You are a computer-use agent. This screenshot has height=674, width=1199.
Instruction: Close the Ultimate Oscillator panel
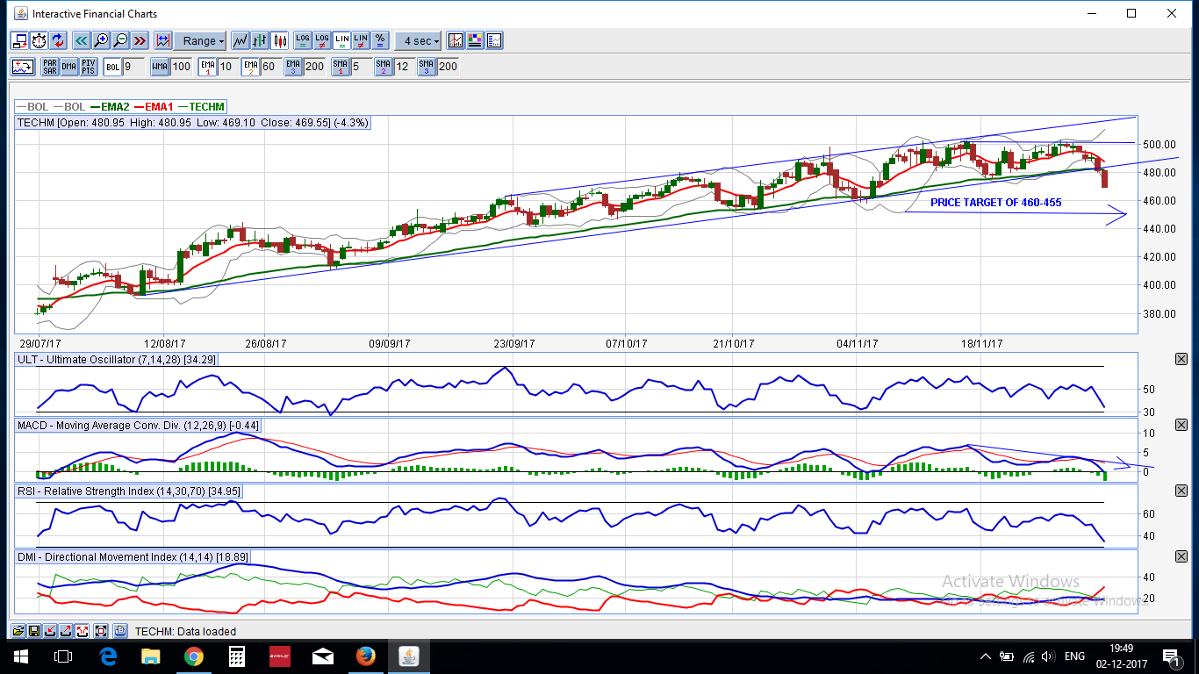pos(1181,359)
